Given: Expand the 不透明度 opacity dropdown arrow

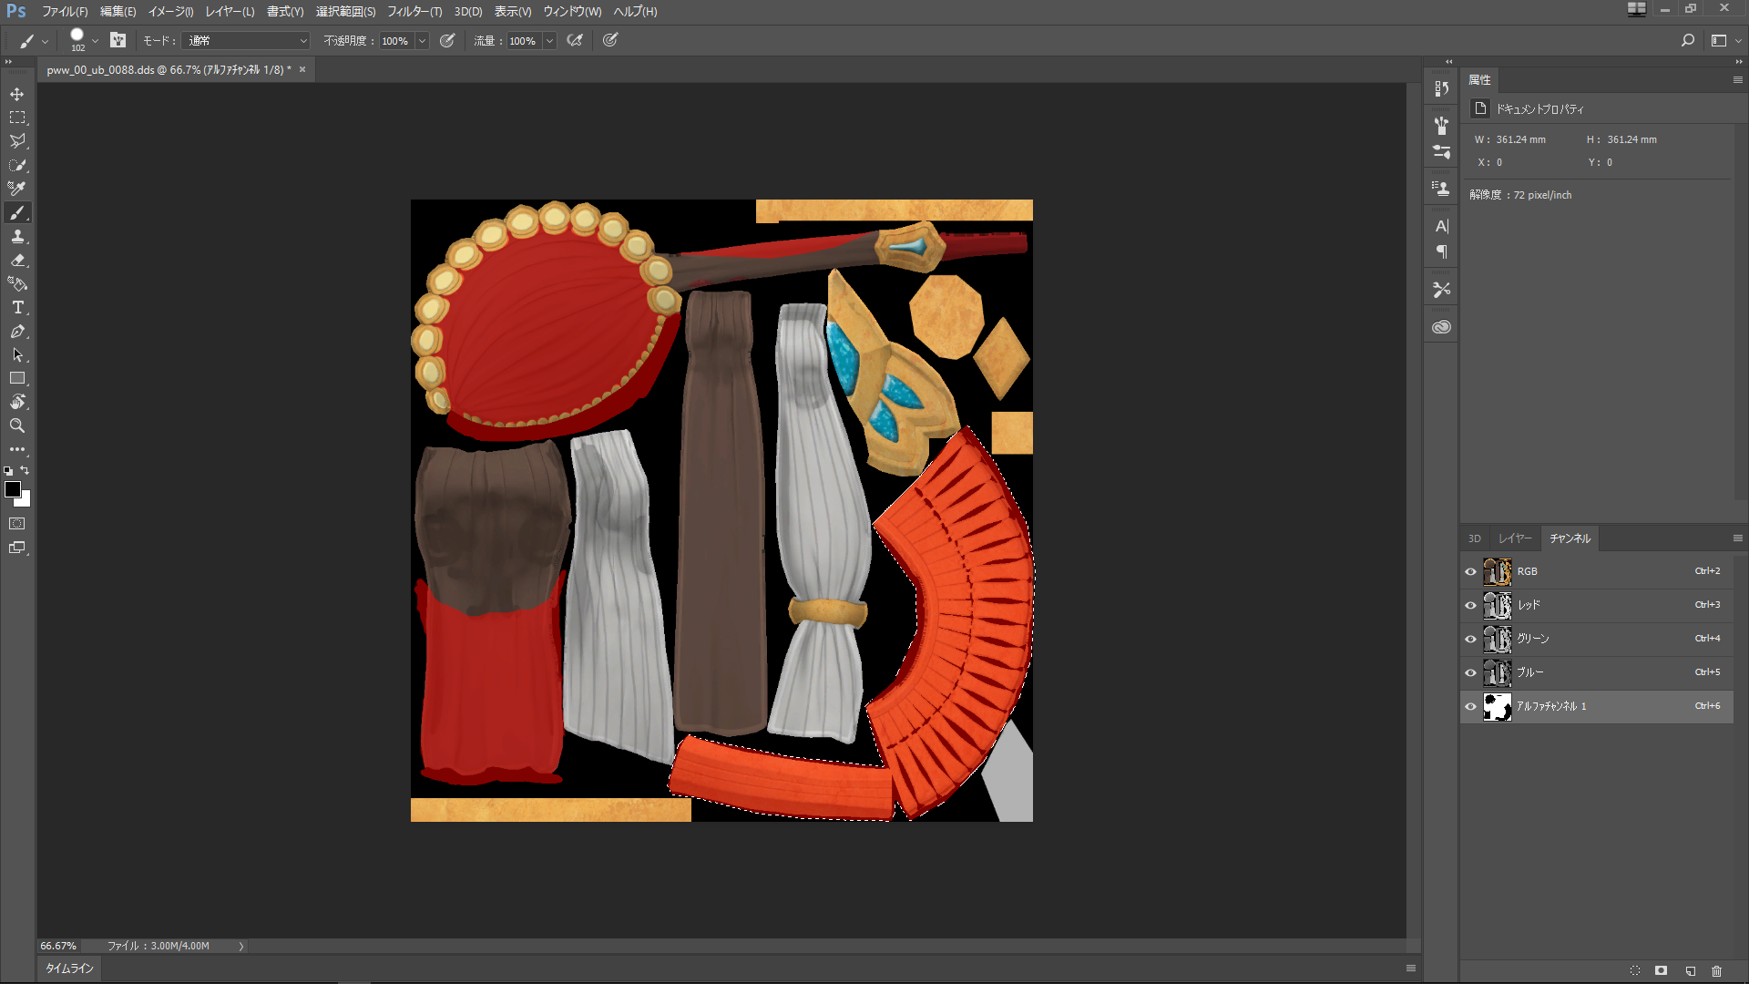Looking at the screenshot, I should 422,41.
